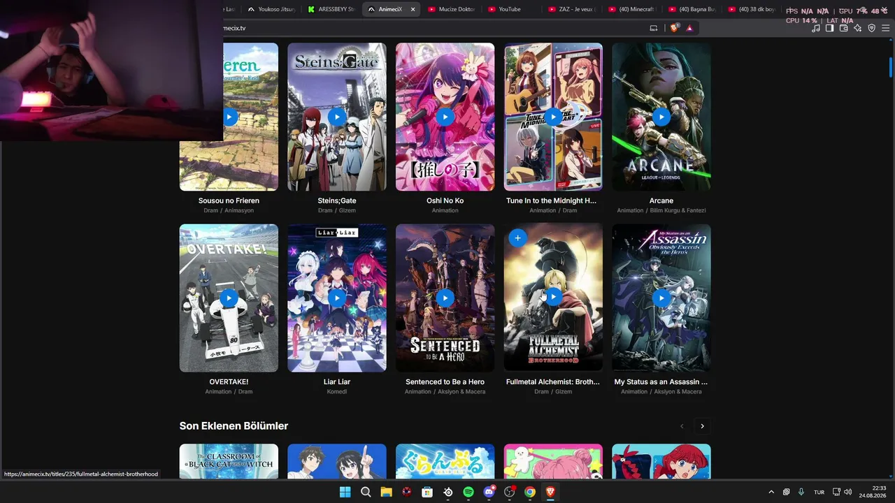Viewport: 895px width, 503px height.
Task: Switch to Google Chrome in the taskbar
Action: pyautogui.click(x=530, y=492)
